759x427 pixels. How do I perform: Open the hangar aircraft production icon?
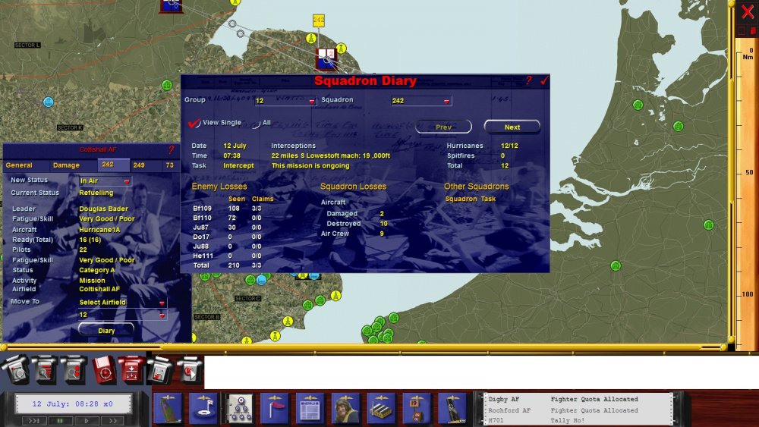click(381, 409)
